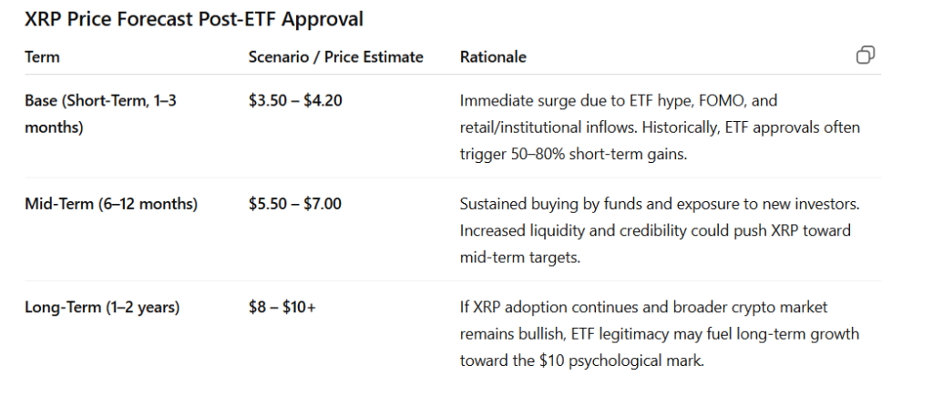This screenshot has width=933, height=406.
Task: Click the line mentioning retail/institutional inflows
Action: click(660, 127)
